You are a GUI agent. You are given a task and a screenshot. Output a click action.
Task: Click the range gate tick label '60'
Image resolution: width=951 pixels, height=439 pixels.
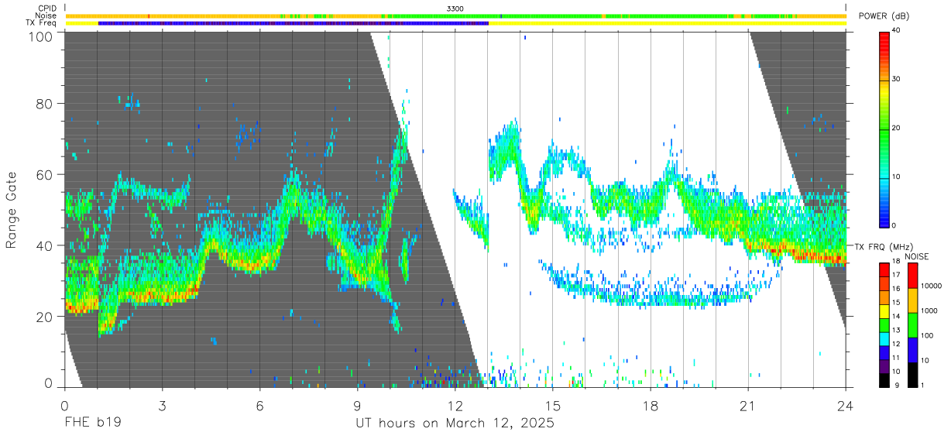[x=45, y=174]
